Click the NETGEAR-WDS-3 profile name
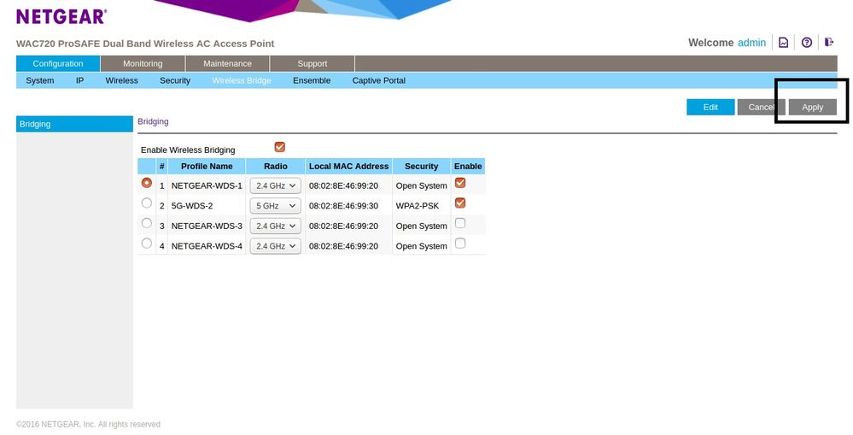Viewport: 853px width, 435px height. [x=207, y=226]
